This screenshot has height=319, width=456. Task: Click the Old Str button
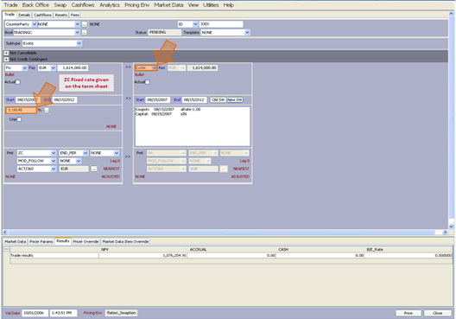point(218,99)
